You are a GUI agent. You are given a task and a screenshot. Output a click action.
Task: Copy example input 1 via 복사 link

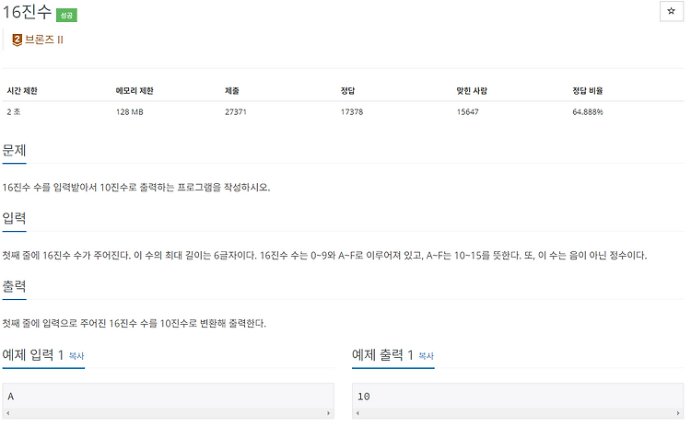[x=76, y=355]
